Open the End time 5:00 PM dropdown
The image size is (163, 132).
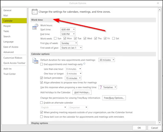point(68,34)
